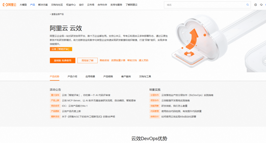Focus the 域名 search input field
The image size is (266, 143).
click(205, 5)
